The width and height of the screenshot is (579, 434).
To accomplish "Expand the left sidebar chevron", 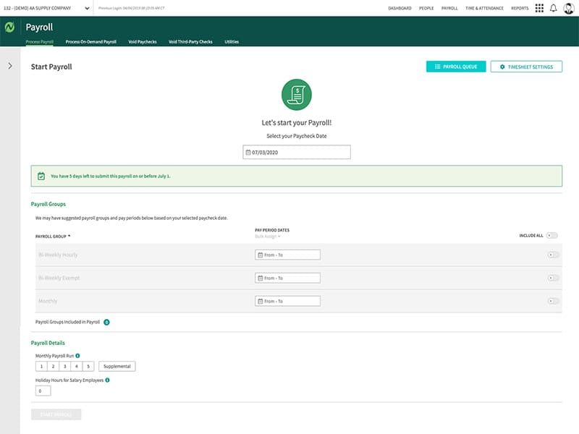I will coord(9,66).
